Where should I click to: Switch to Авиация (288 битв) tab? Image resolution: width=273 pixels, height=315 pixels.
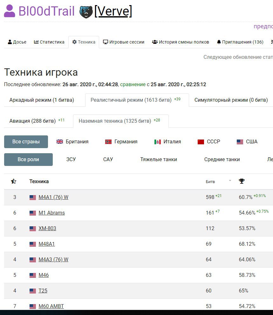click(x=37, y=121)
